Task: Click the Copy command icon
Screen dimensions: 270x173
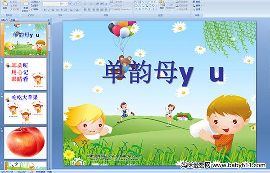Action: pyautogui.click(x=13, y=5)
